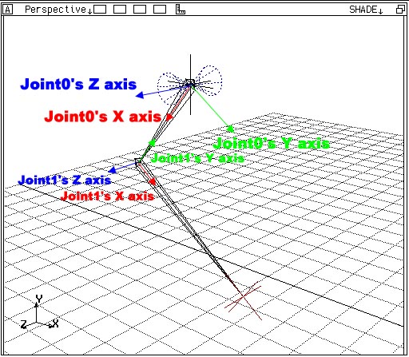The width and height of the screenshot is (409, 357).
Task: Click Joint1's red X axis arrowhead
Action: [153, 181]
